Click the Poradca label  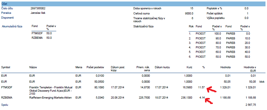(x=6, y=13)
